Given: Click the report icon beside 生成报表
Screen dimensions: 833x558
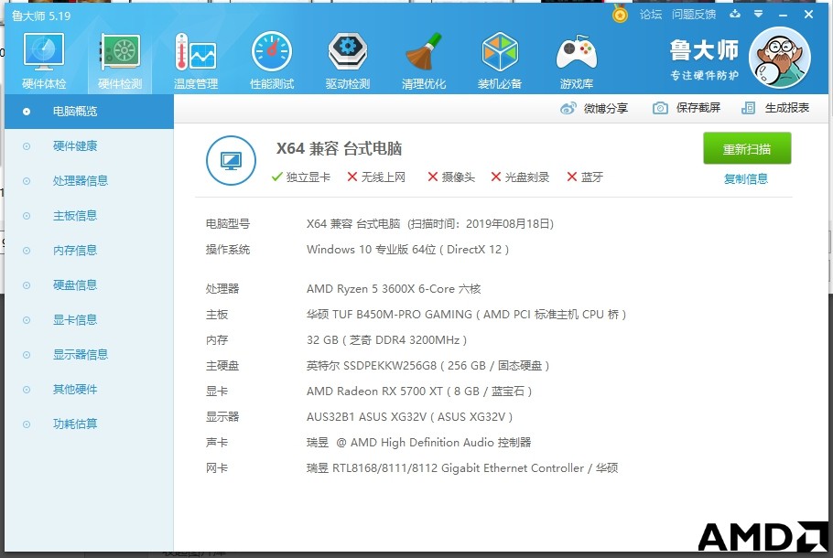Looking at the screenshot, I should 748,108.
